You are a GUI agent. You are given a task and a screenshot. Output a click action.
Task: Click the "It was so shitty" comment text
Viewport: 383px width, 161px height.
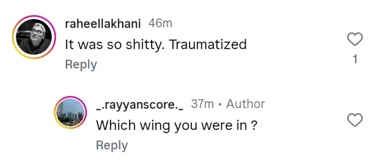tap(156, 45)
